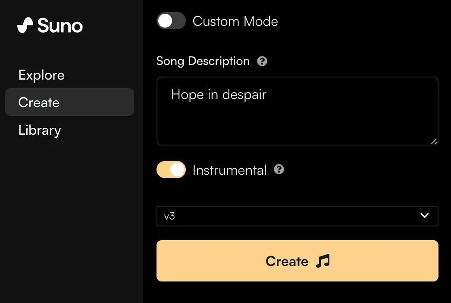Click the "v3" version text
Viewport: 451px width, 303px height.
point(169,216)
